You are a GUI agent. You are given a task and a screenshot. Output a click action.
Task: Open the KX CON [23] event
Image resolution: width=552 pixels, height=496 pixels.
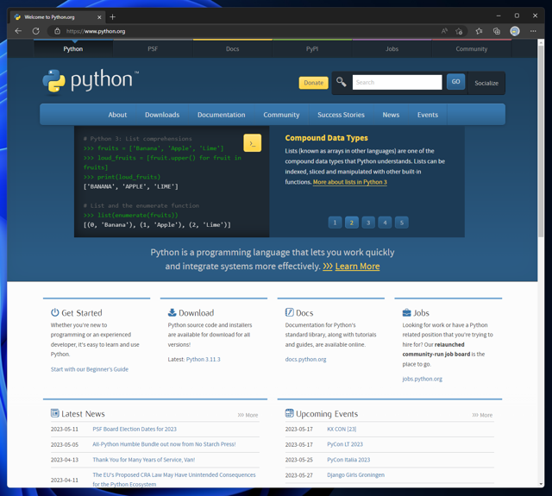click(x=342, y=429)
